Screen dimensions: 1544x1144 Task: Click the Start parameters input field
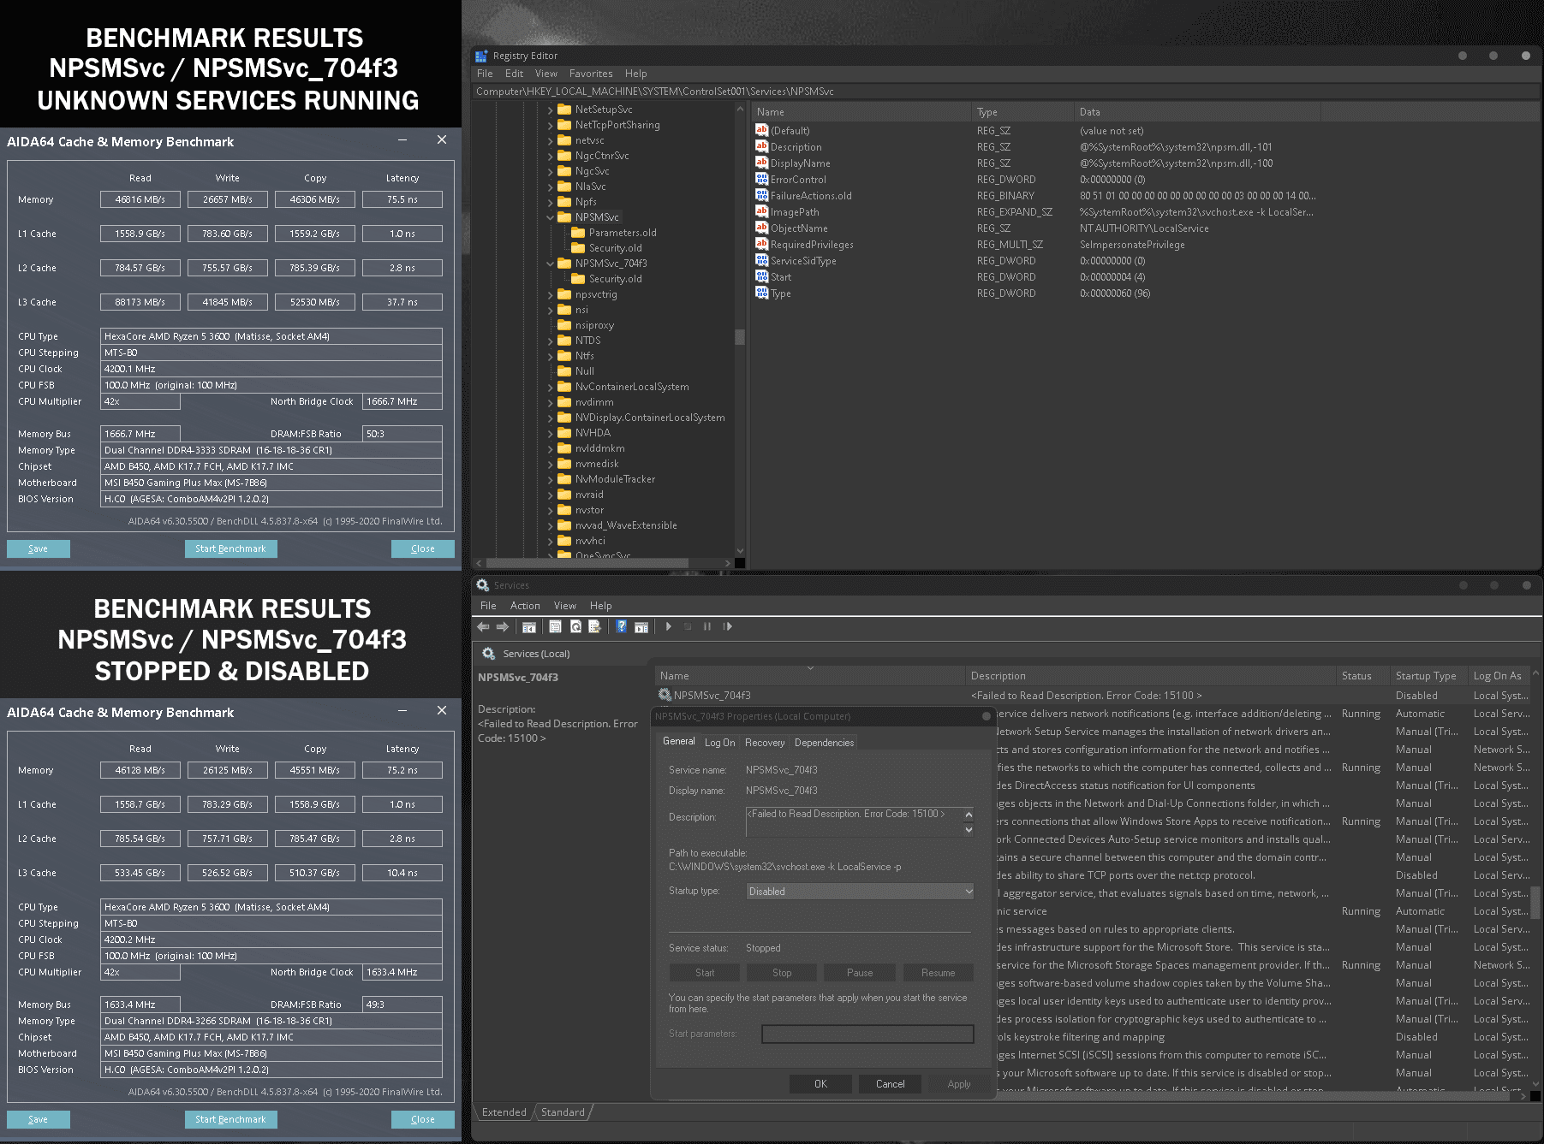coord(867,1034)
